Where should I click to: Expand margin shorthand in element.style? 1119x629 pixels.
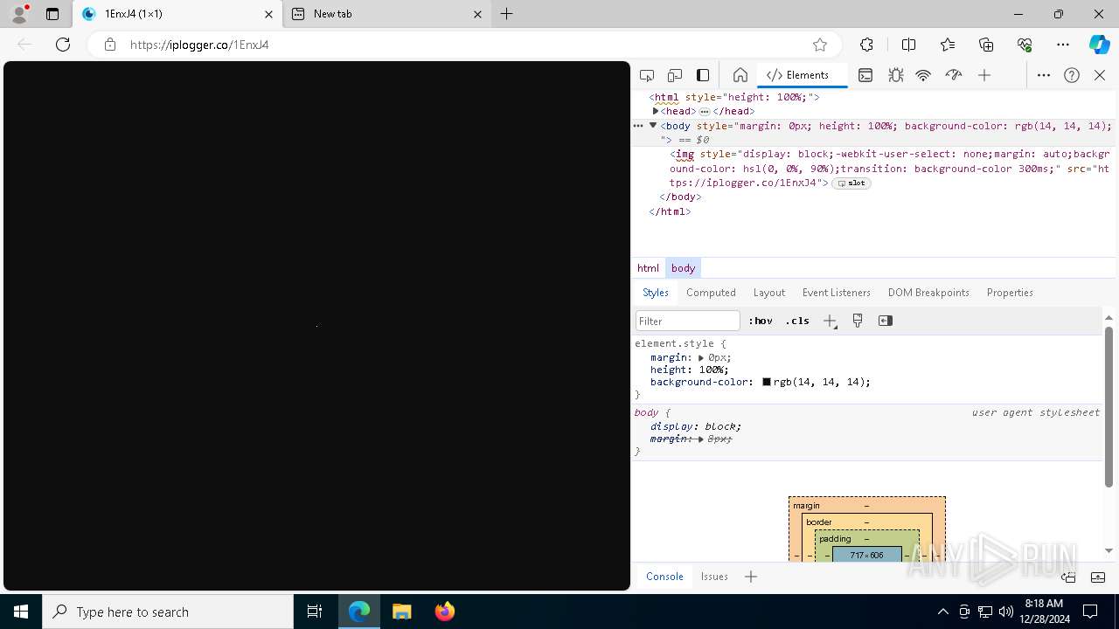701,357
